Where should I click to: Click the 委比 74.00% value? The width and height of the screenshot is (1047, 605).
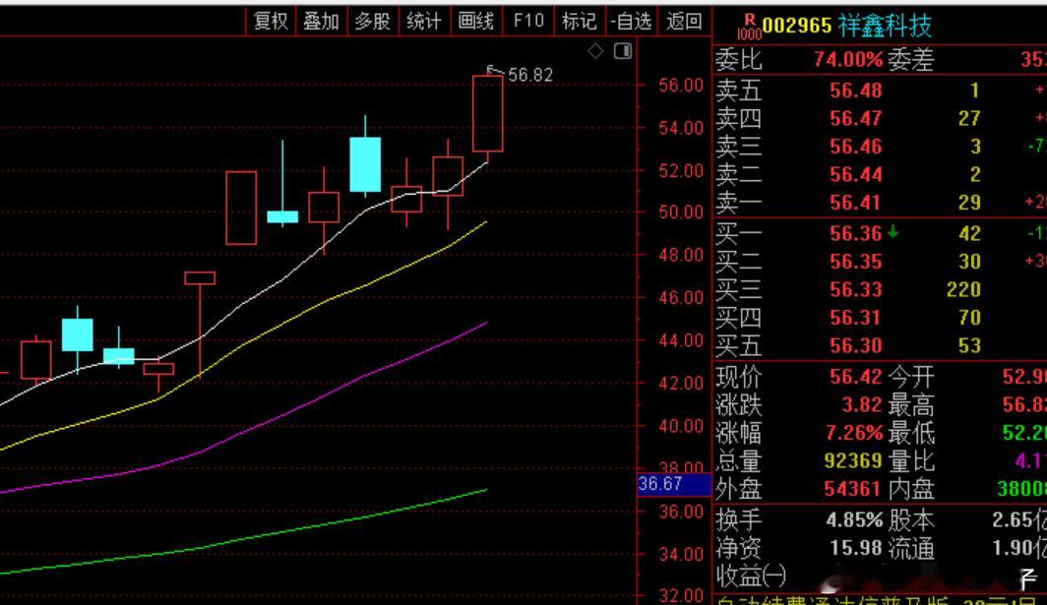point(848,60)
